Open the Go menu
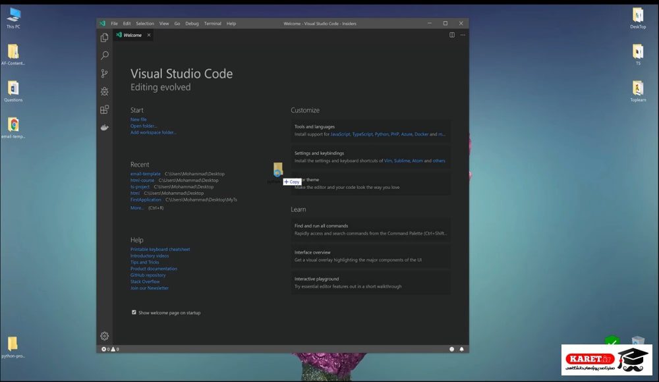Image resolution: width=659 pixels, height=382 pixels. tap(177, 24)
